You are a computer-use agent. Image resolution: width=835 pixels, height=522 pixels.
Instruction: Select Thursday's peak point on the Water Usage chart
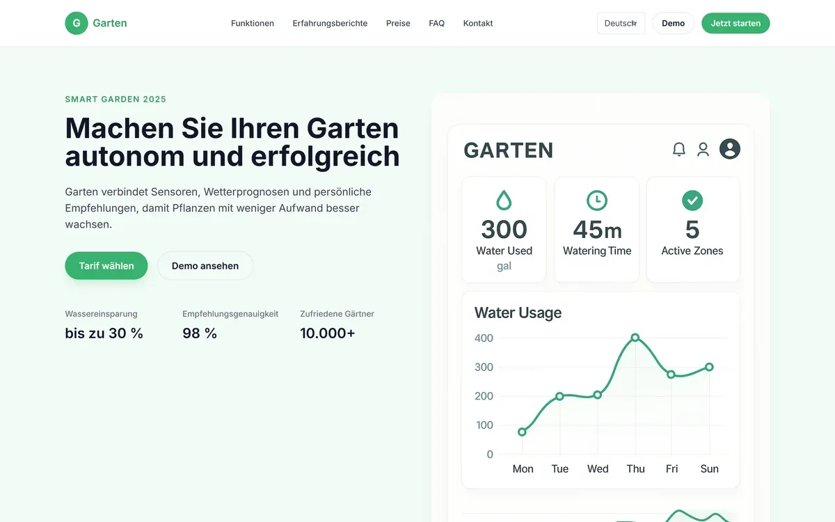[635, 337]
